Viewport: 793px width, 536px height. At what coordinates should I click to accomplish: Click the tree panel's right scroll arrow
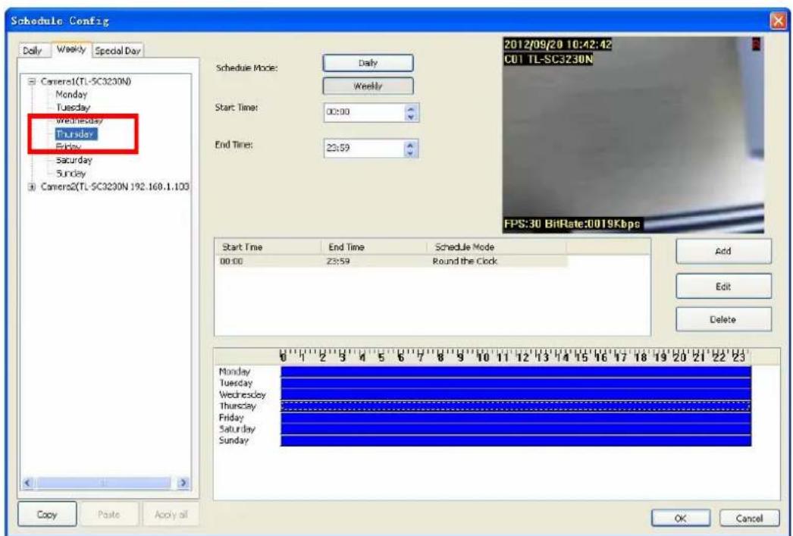pos(183,483)
